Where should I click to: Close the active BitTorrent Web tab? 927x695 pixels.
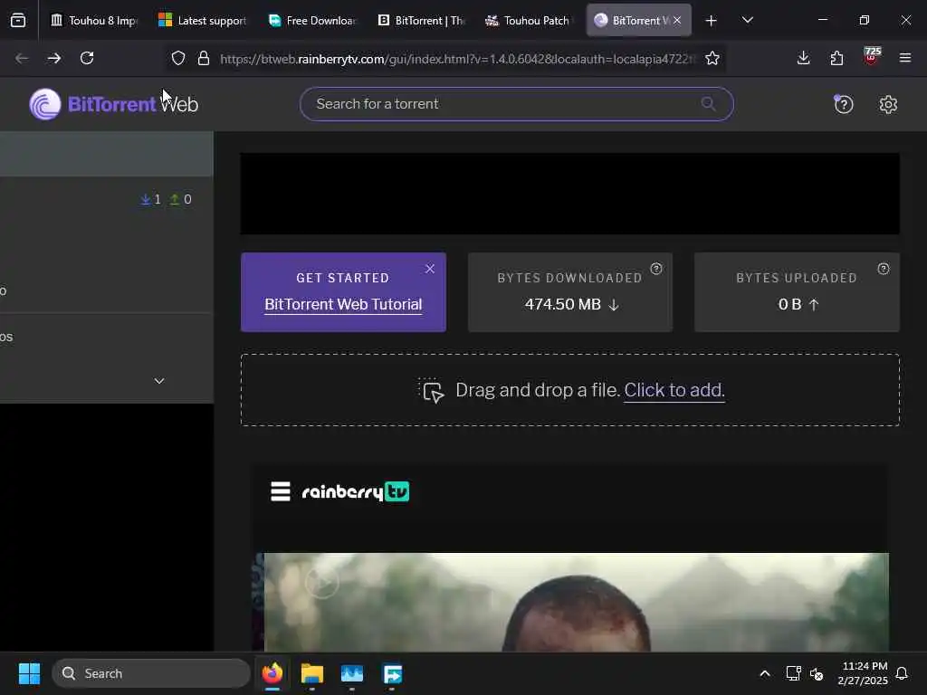(677, 20)
